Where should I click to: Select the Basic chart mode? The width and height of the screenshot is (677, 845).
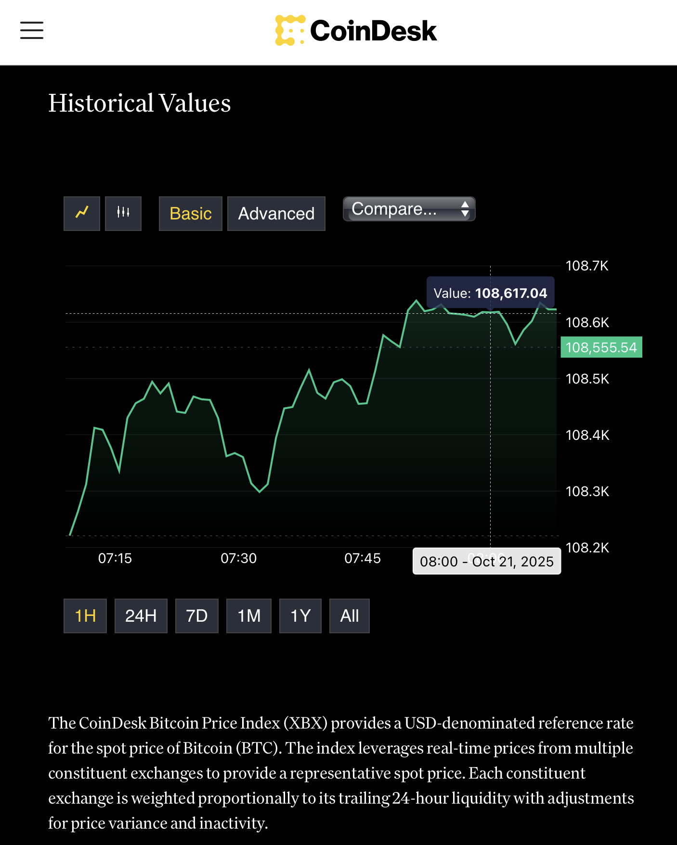pos(191,214)
